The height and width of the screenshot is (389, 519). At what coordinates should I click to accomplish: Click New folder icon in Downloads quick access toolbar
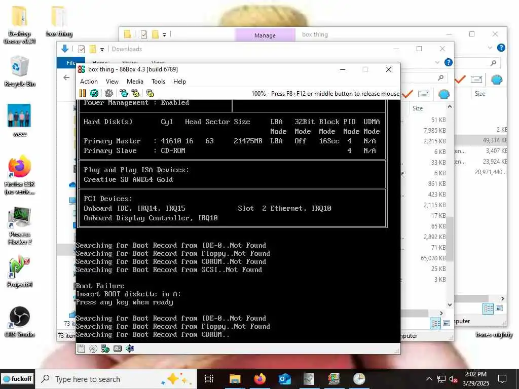[93, 49]
